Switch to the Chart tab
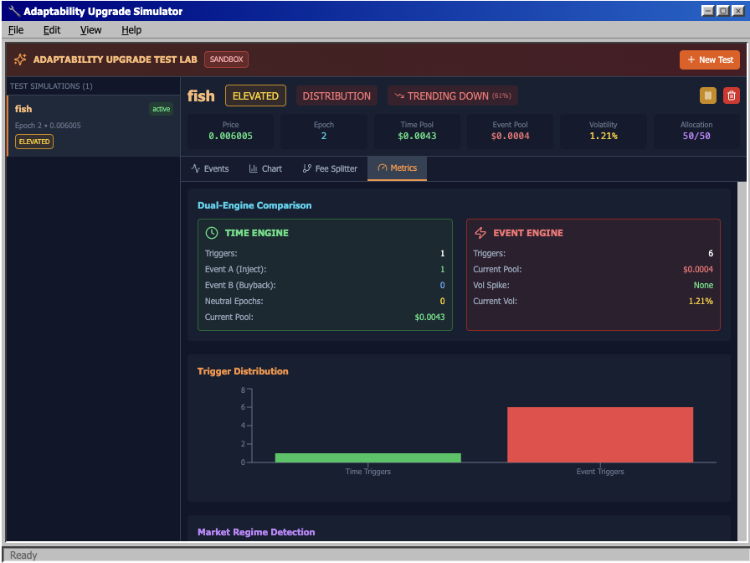 tap(265, 168)
